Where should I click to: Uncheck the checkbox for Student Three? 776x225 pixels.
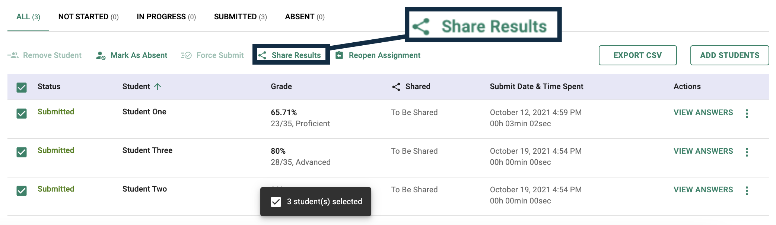tap(22, 152)
